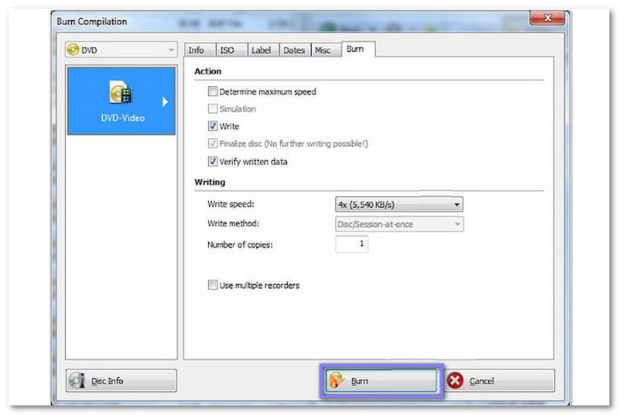
Task: Switch to the ISO tab
Action: pos(231,50)
